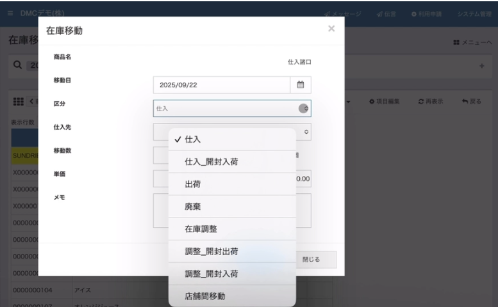This screenshot has width=498, height=307.
Task: Click the plus icon in search bar
Action: point(481,66)
